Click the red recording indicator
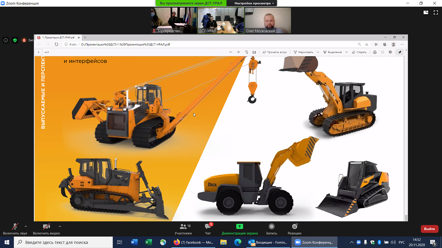Image resolution: width=442 pixels, height=248 pixels. (24, 40)
